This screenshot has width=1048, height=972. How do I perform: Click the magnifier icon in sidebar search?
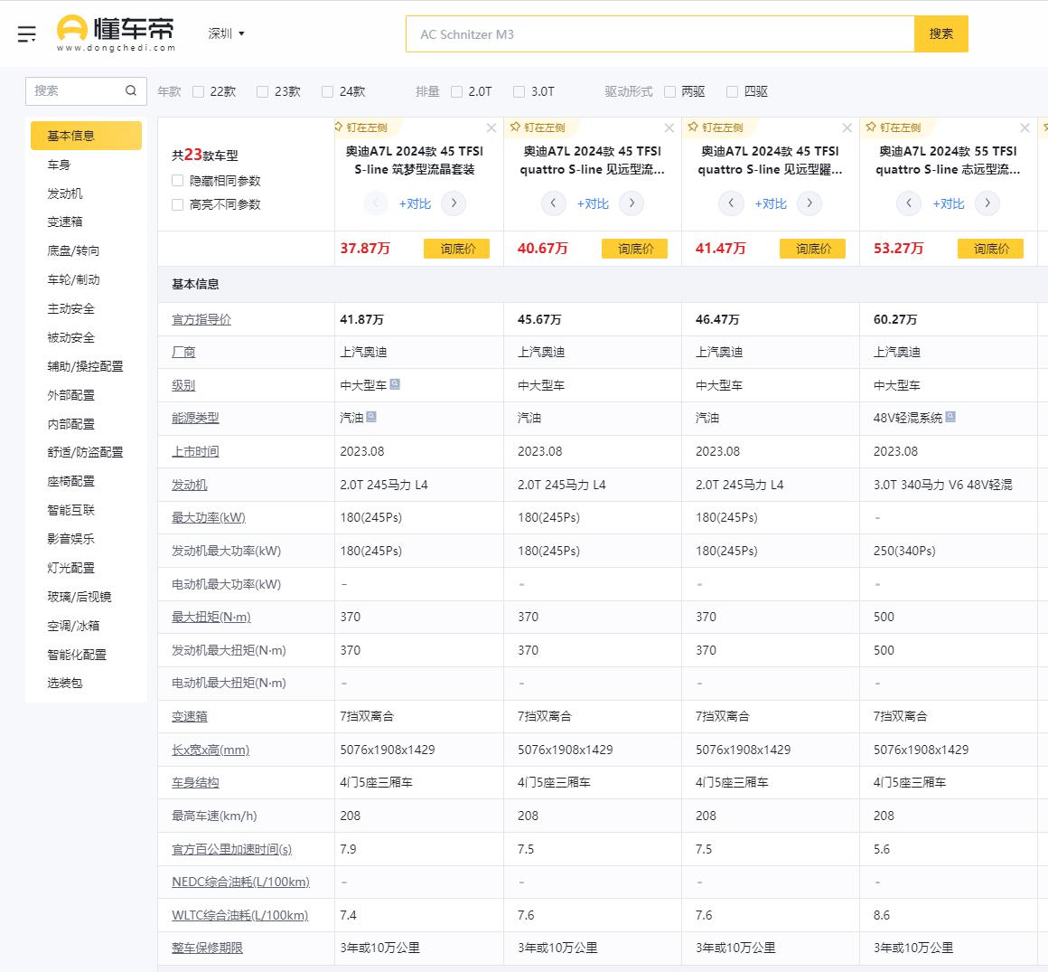pyautogui.click(x=131, y=90)
